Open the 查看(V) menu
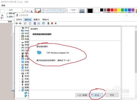Viewport: 137px width, 100px height. 36,20
